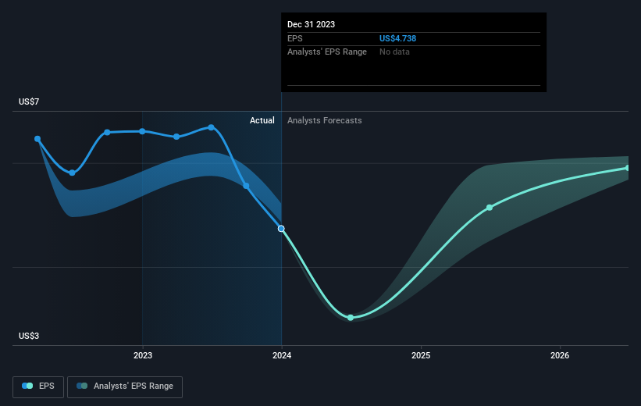Click the Dec 31 2023 EPS data point

pyautogui.click(x=281, y=229)
